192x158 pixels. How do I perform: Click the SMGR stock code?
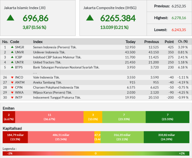pos(19,47)
